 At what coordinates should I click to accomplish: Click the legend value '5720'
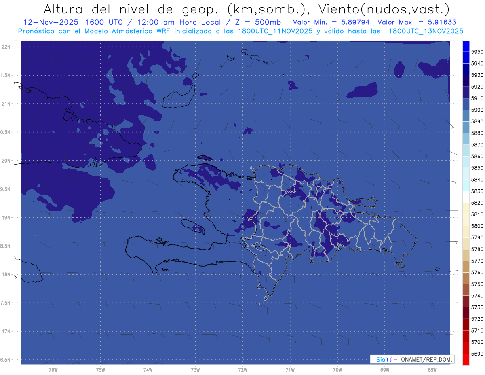click(x=477, y=318)
